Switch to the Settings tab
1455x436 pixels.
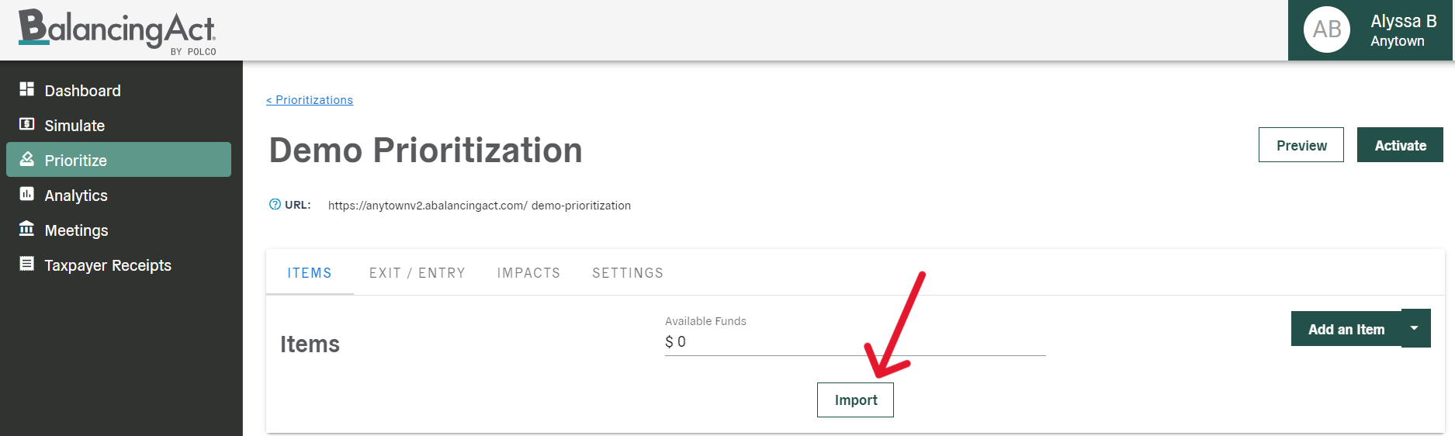click(x=628, y=273)
